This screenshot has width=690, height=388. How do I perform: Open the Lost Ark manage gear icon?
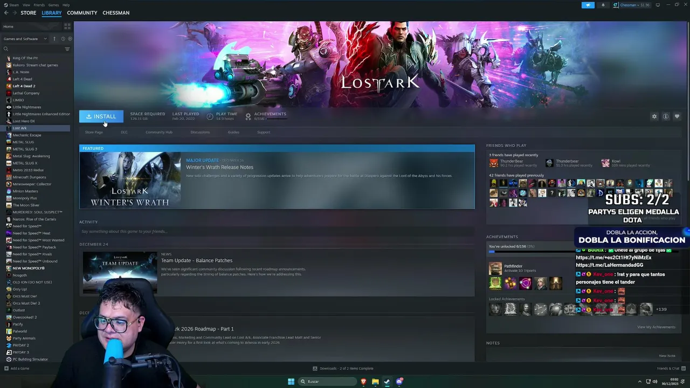pos(654,116)
